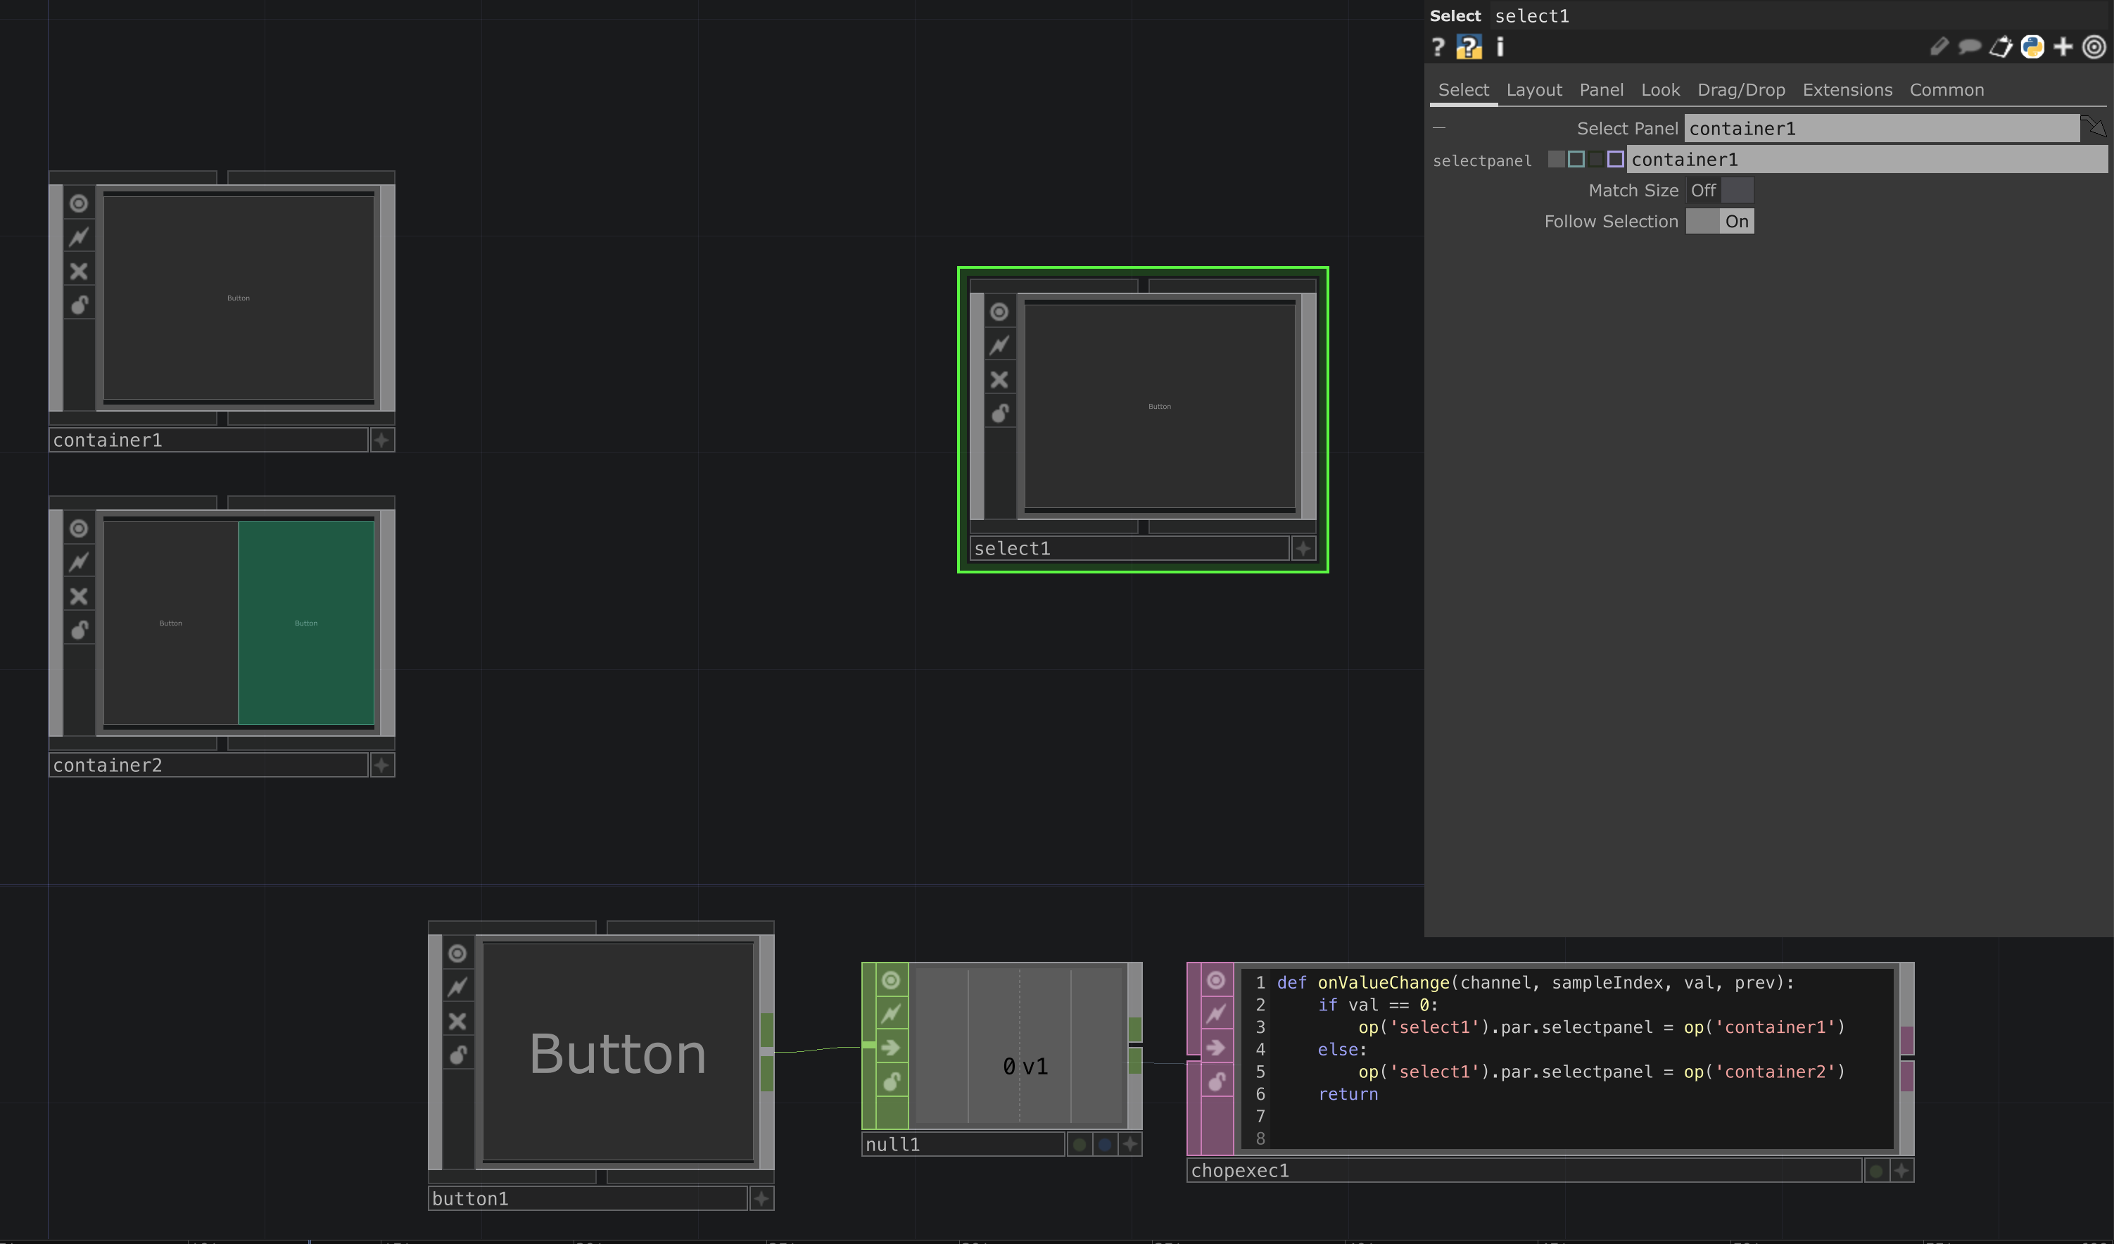This screenshot has width=2114, height=1244.
Task: Click the plus icon in parameter header
Action: tap(2063, 47)
